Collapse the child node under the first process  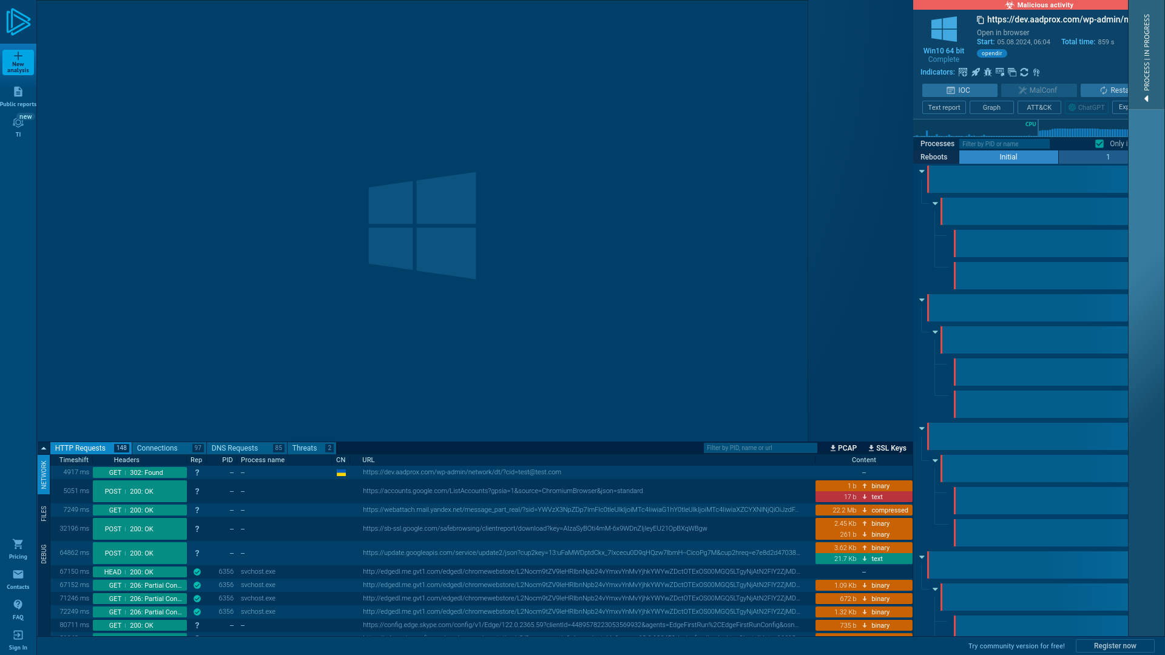935,204
